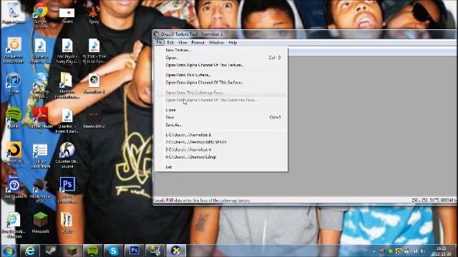Select the Eric Prydz MP3 file
Screen dimensions: 458x257
coord(67,51)
